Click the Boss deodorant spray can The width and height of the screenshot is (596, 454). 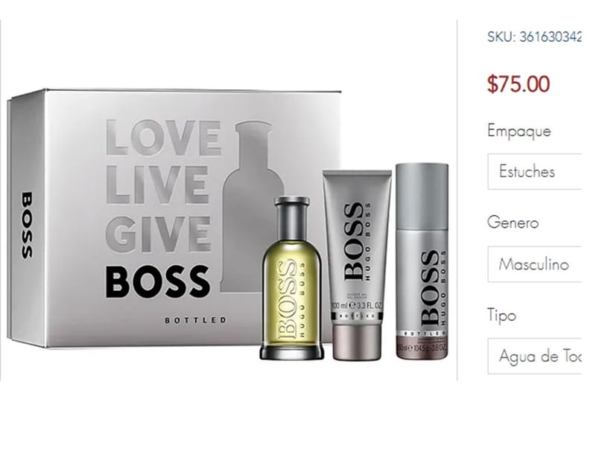point(422,261)
